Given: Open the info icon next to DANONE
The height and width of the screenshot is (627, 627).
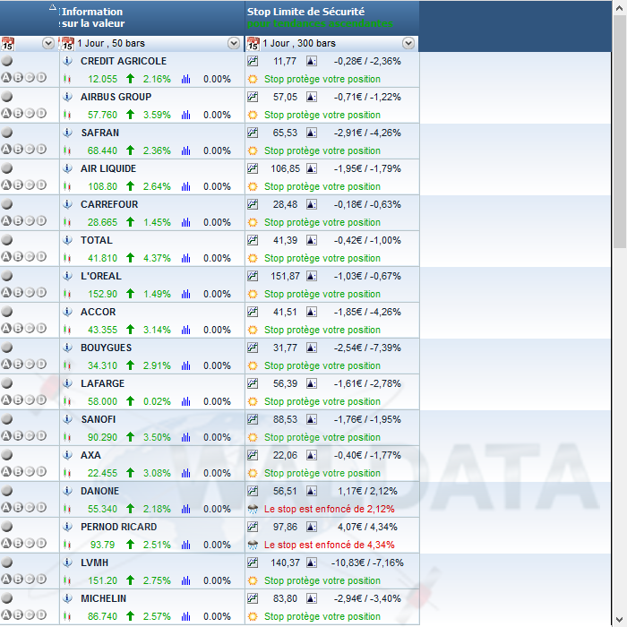Looking at the screenshot, I should [x=67, y=491].
